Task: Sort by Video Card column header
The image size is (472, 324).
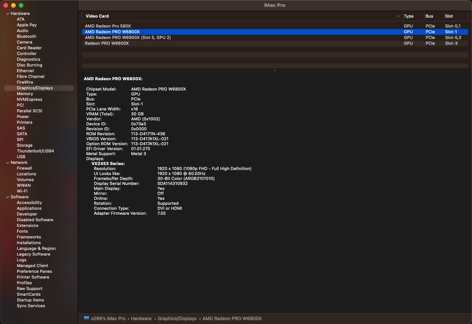Action: (97, 16)
